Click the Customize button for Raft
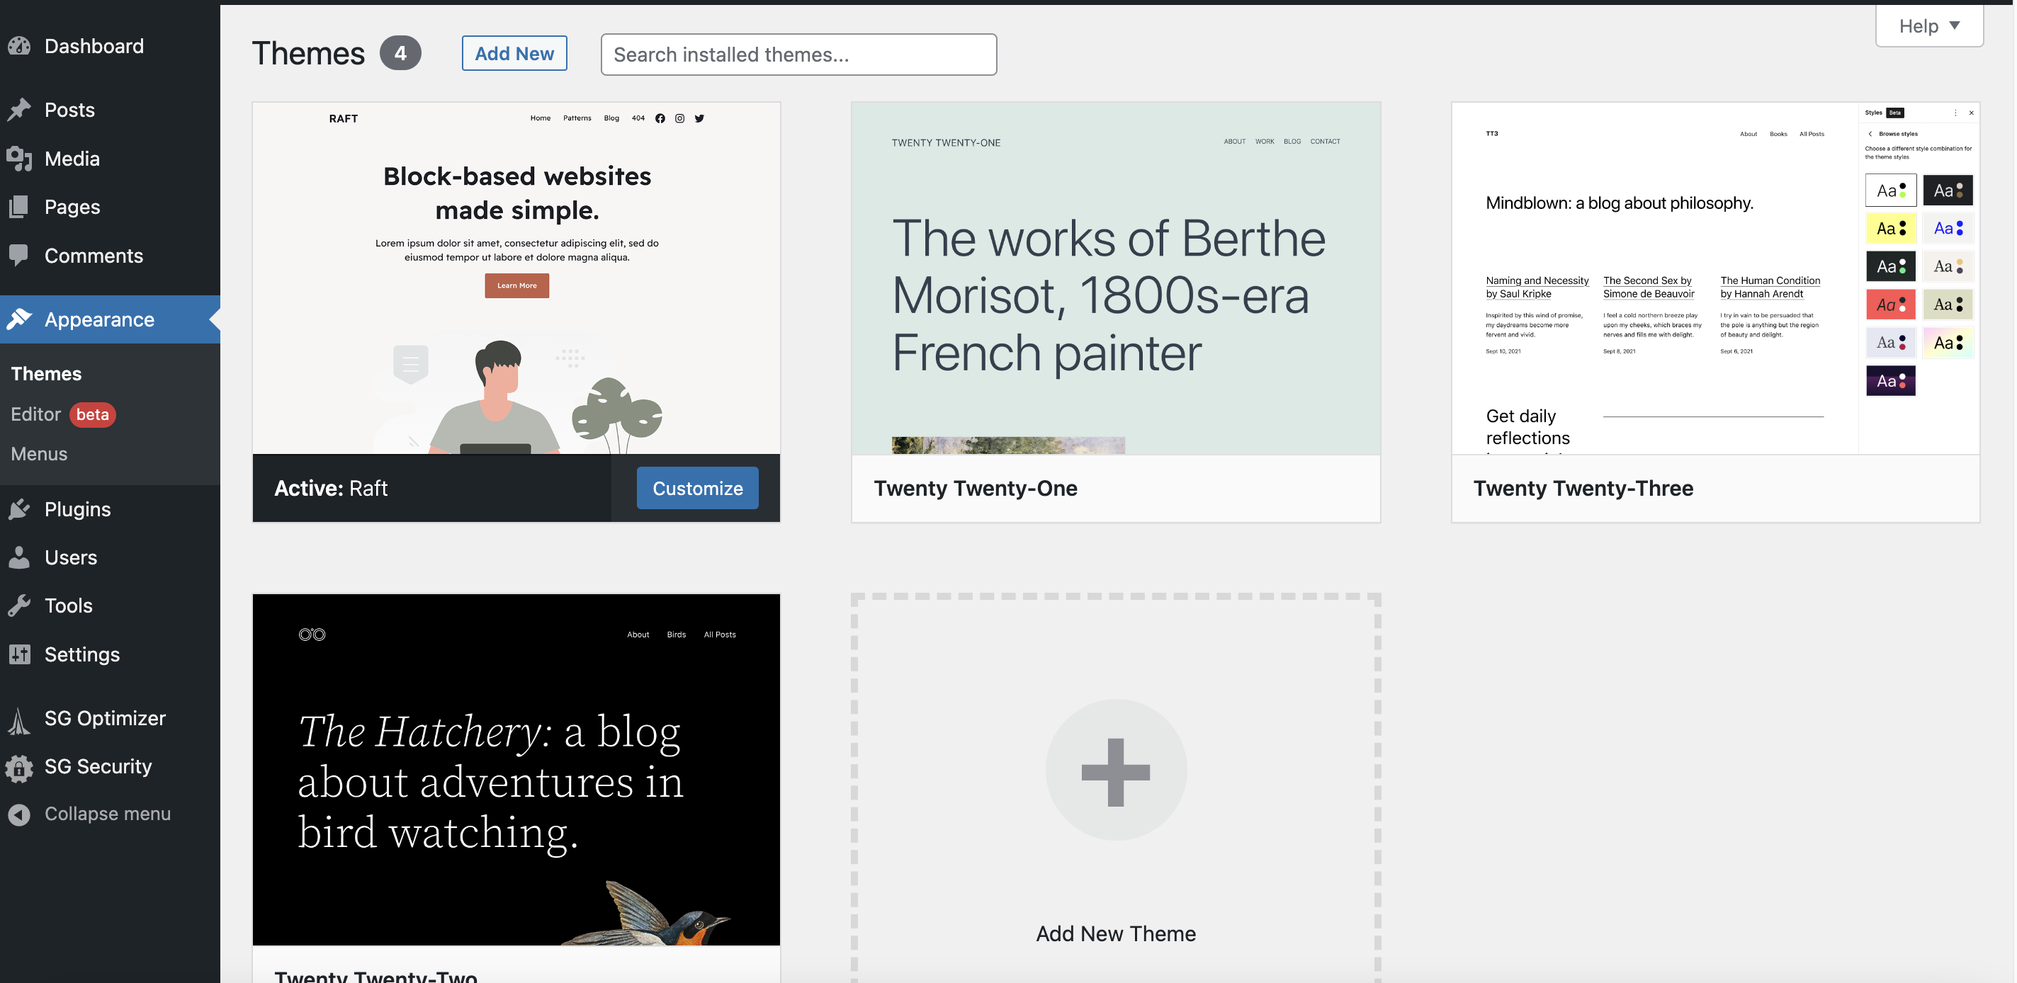This screenshot has height=983, width=2017. pyautogui.click(x=697, y=487)
